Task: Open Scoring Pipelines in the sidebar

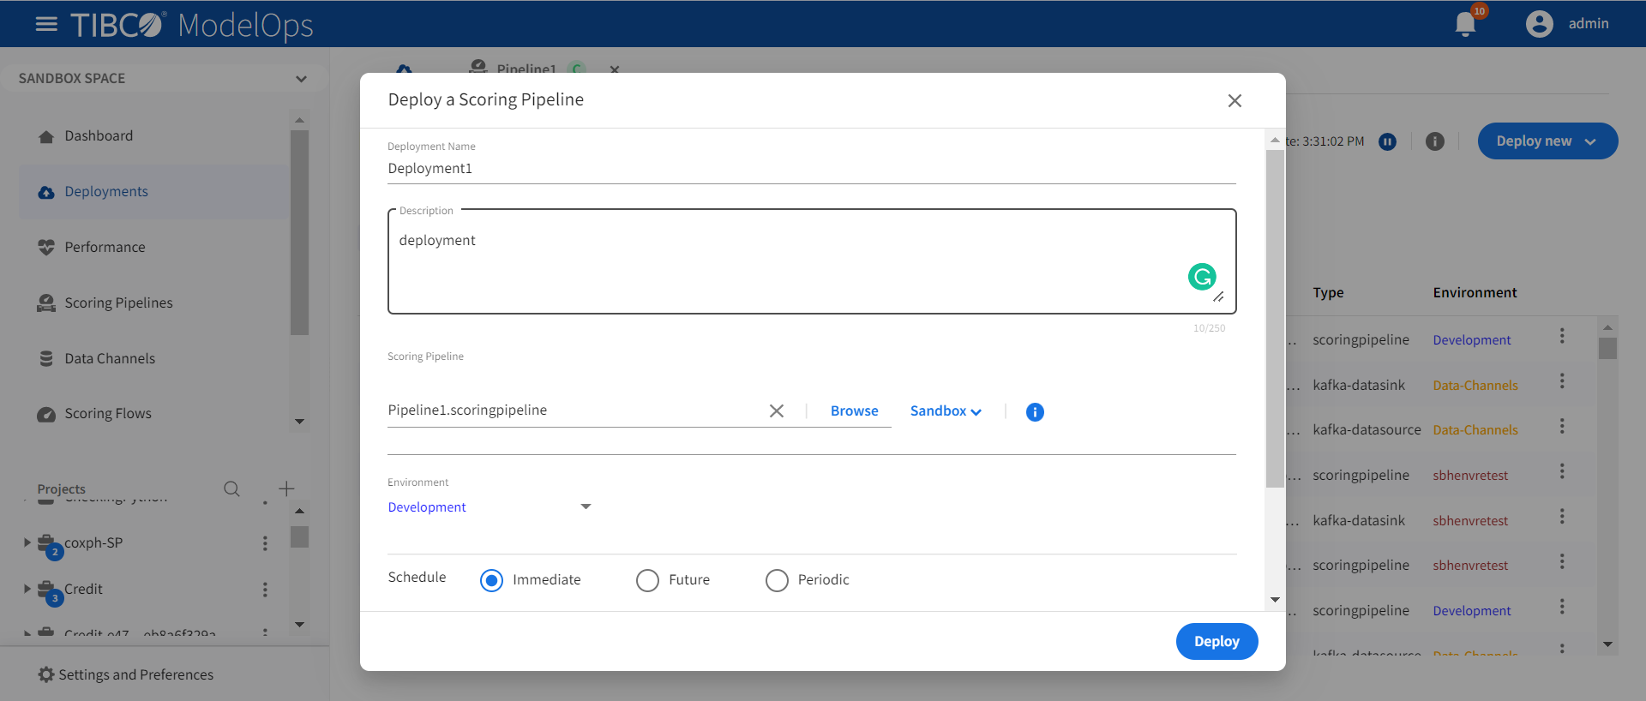Action: [x=118, y=303]
